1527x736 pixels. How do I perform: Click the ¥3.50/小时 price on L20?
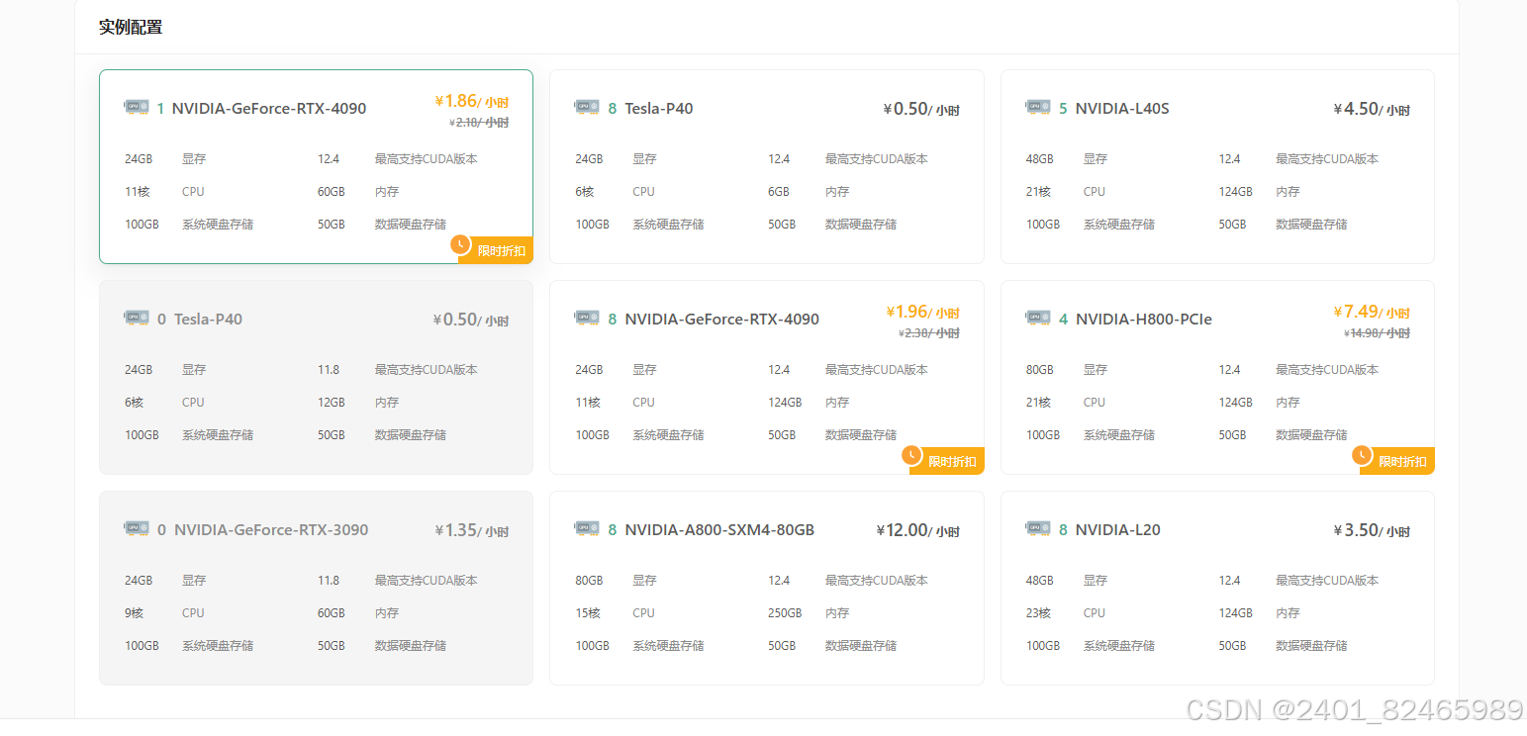click(x=1372, y=530)
